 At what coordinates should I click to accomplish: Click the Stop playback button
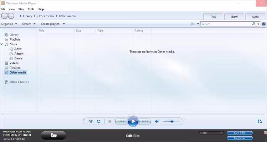tap(110, 121)
